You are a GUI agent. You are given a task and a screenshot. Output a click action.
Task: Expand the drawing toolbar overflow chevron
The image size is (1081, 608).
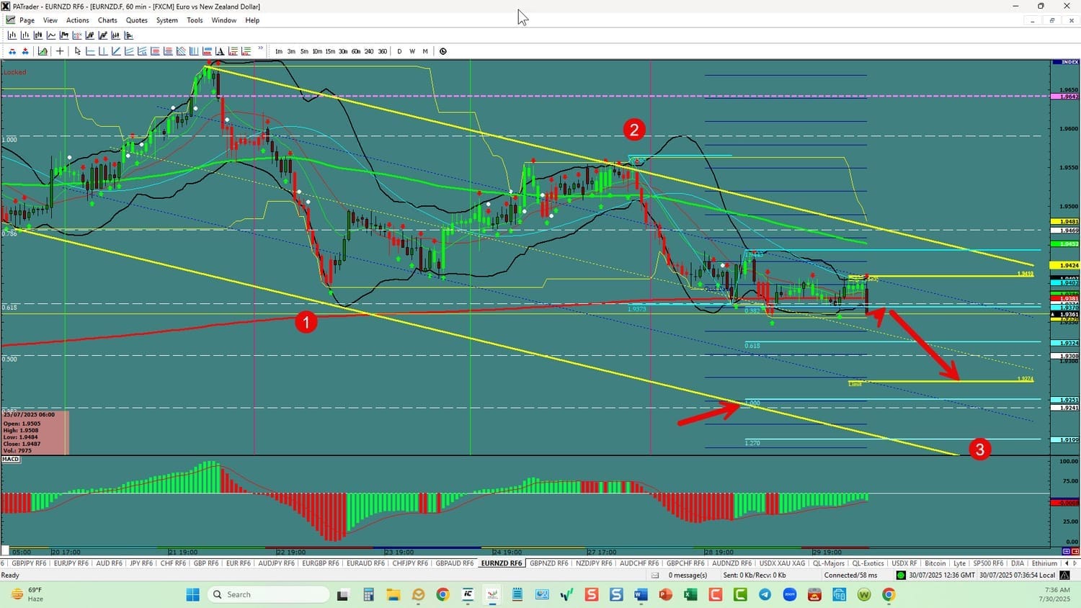pyautogui.click(x=260, y=48)
